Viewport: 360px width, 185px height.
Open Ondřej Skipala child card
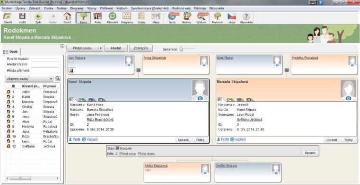pos(248,172)
